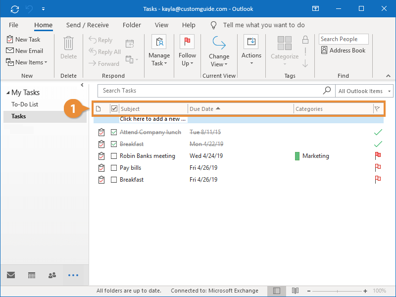Switch to the Send / Receive tab
Viewport: 396px width, 297px height.
pos(88,25)
